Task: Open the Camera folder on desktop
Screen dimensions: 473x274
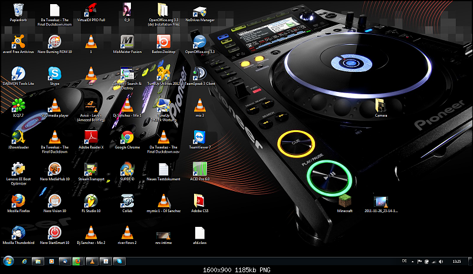Action: point(381,105)
